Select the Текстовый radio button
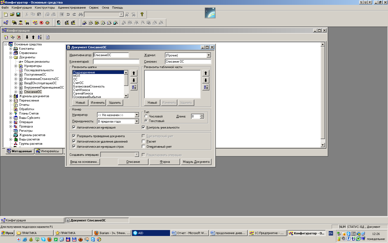The height and width of the screenshot is (243, 388). click(146, 121)
